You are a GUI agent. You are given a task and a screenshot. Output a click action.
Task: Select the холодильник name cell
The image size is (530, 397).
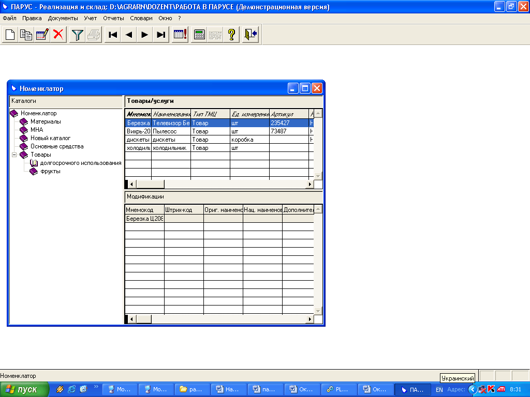pos(171,148)
